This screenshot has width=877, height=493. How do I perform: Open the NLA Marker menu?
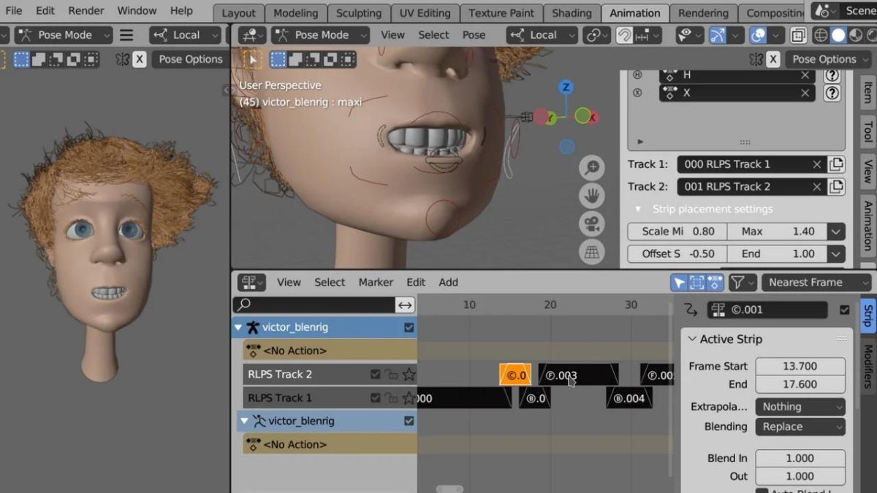[376, 282]
